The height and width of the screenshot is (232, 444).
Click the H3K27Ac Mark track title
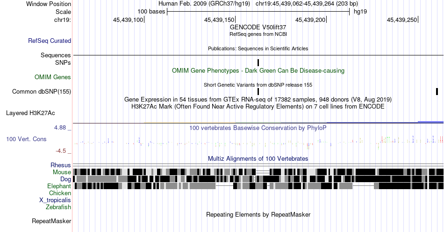[258, 106]
